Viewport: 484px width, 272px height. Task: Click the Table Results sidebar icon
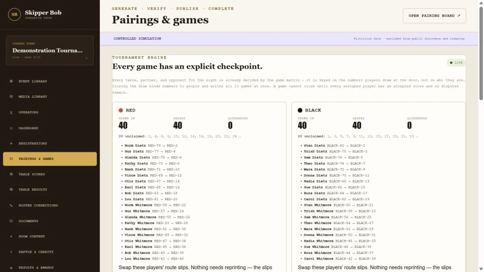click(x=11, y=189)
